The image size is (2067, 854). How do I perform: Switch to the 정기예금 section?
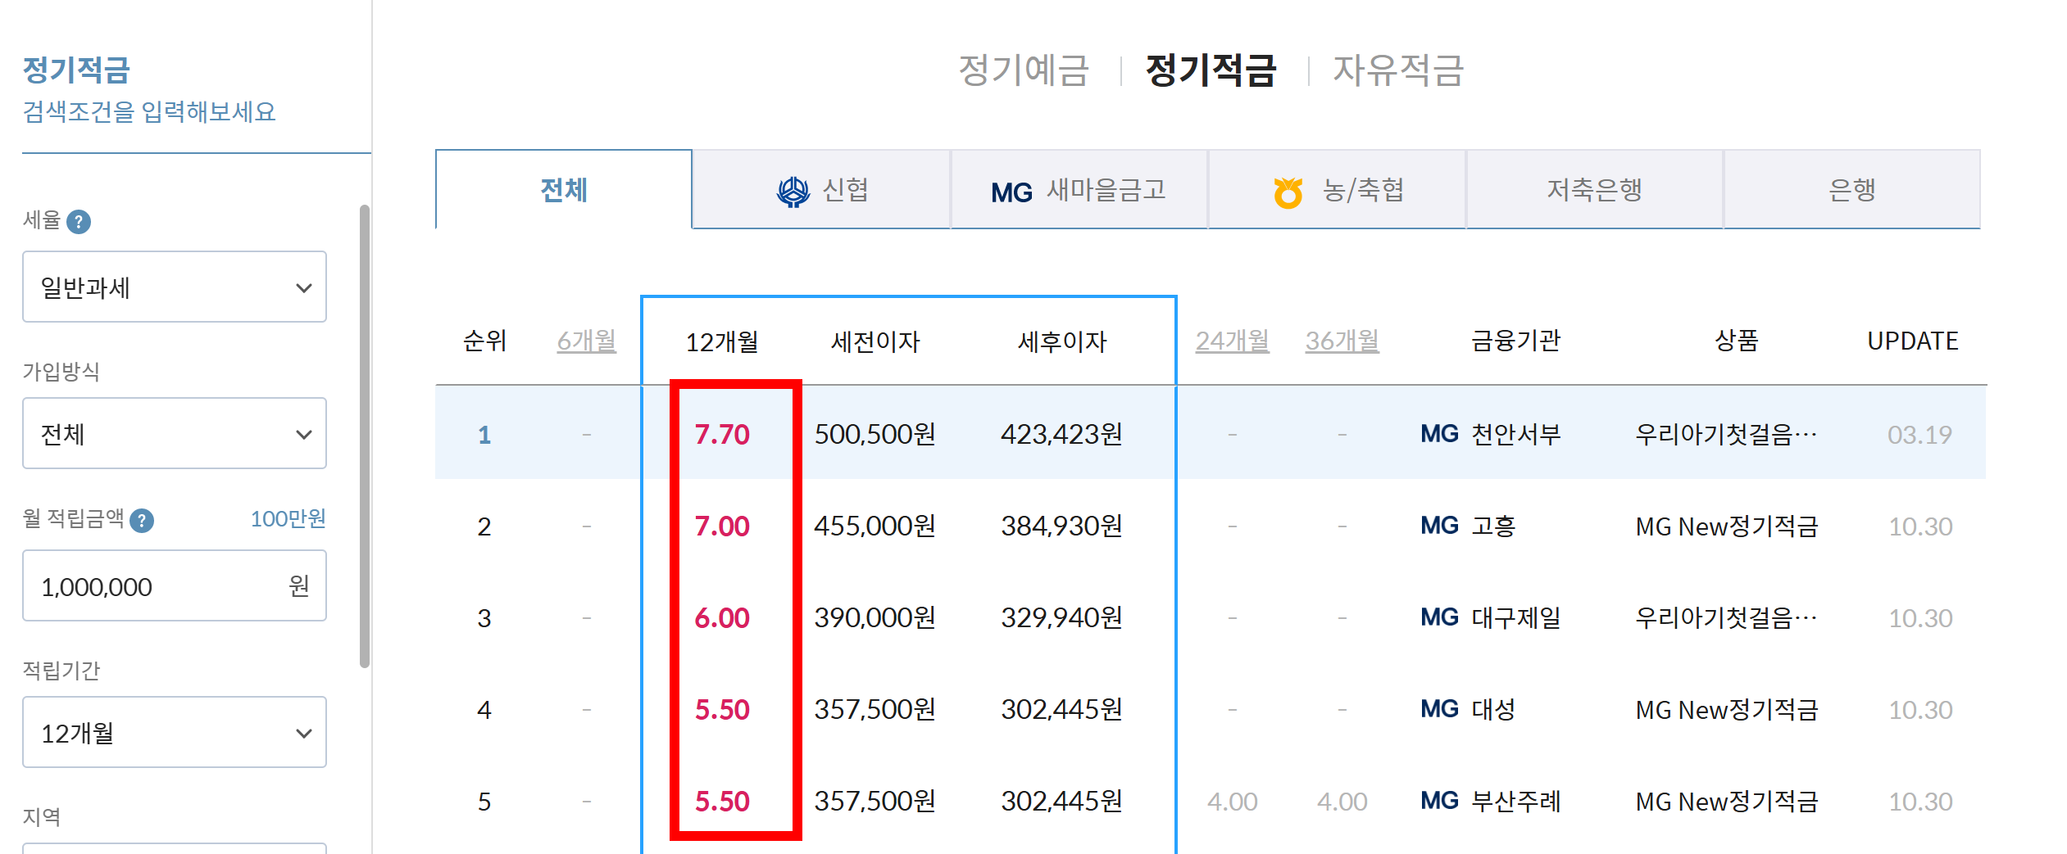pyautogui.click(x=1024, y=70)
